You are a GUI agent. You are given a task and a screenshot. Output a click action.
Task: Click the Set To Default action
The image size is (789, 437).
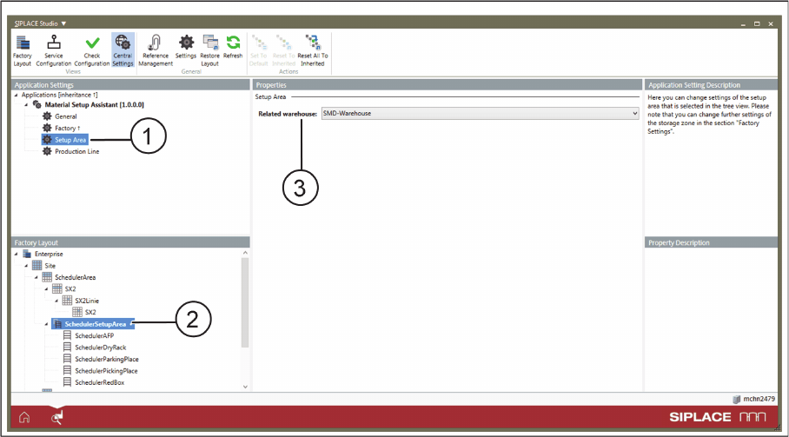click(x=259, y=50)
